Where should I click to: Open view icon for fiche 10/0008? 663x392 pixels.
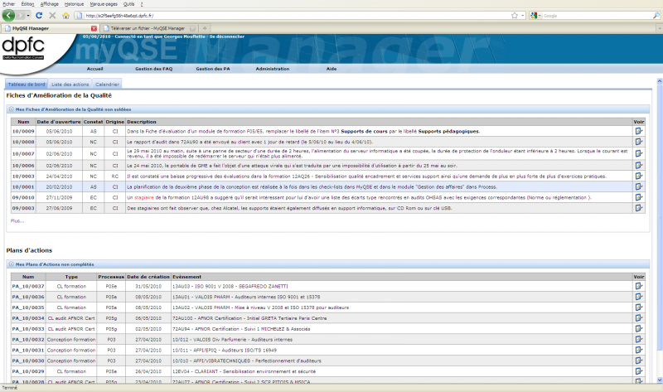point(638,142)
